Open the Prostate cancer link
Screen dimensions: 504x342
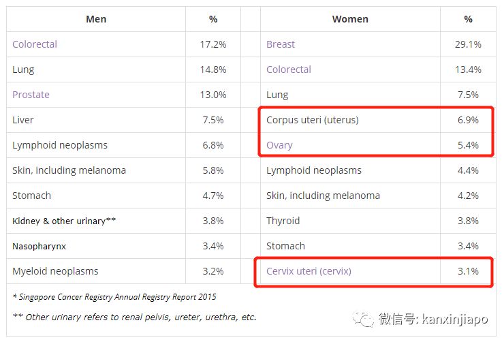coord(31,95)
